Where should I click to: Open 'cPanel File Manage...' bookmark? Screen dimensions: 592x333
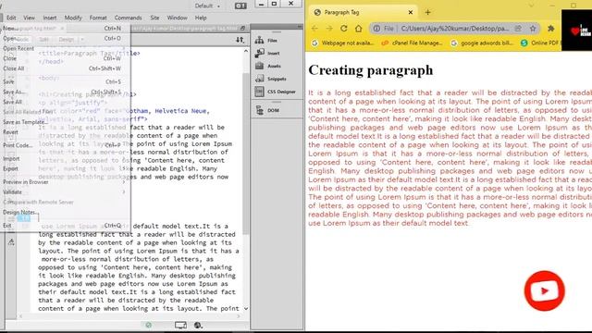[412, 43]
